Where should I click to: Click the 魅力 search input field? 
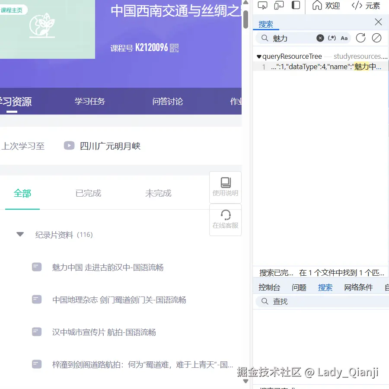pos(293,38)
